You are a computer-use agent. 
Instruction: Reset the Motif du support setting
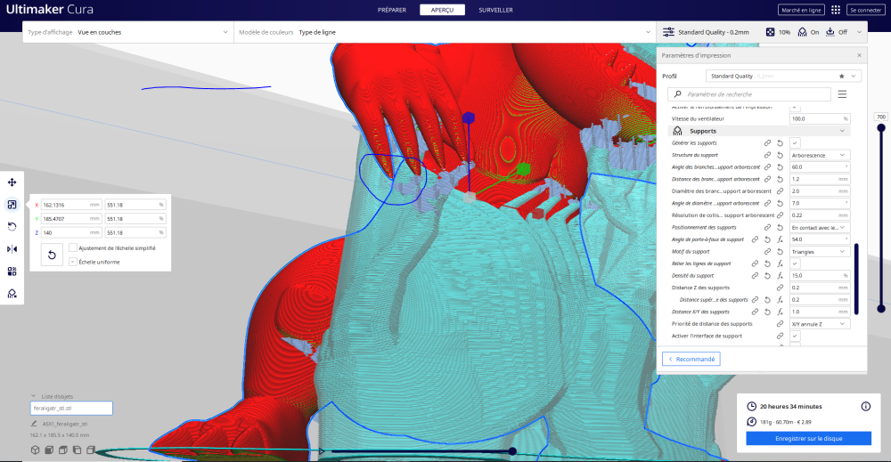tap(781, 251)
